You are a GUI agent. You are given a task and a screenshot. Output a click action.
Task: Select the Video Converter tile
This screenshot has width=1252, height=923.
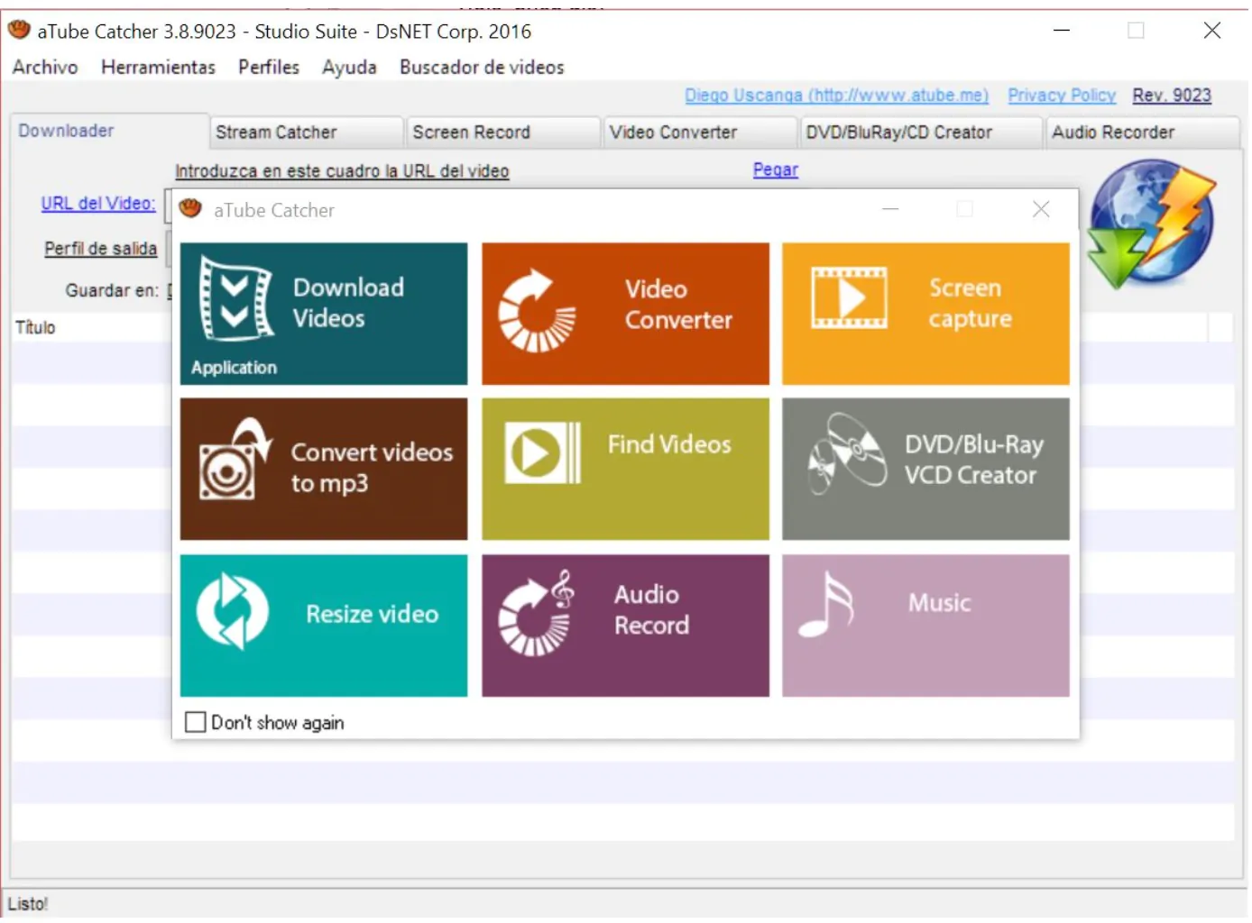[625, 313]
